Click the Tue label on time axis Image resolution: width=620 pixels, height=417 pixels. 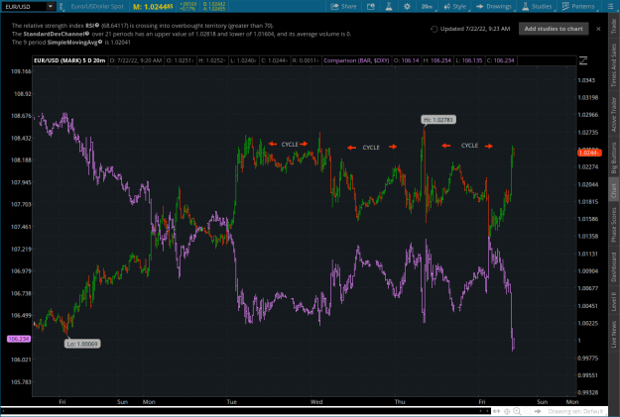coord(232,402)
